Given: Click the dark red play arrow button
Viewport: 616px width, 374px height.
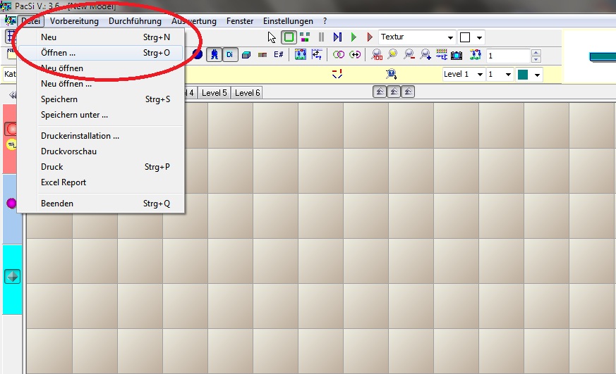Looking at the screenshot, I should 370,37.
